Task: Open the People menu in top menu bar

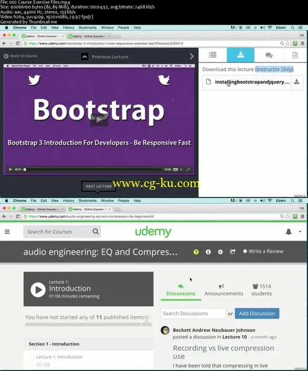Action: coord(123,28)
